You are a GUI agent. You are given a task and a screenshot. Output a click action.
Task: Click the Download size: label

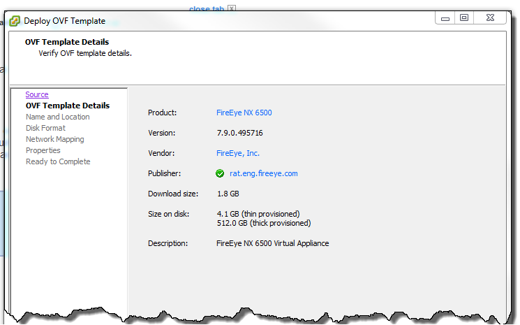(173, 194)
